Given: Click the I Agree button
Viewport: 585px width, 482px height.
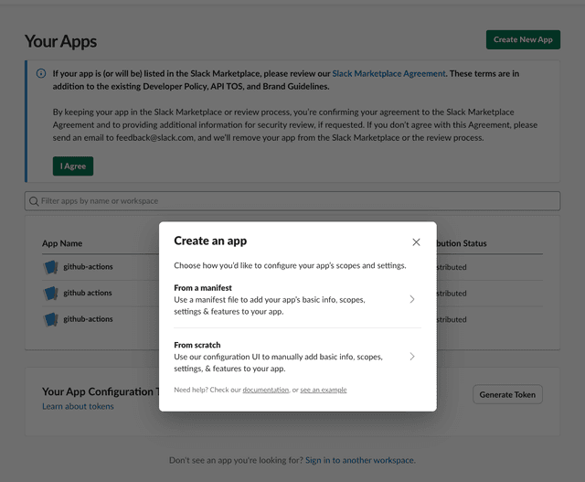Looking at the screenshot, I should [73, 166].
